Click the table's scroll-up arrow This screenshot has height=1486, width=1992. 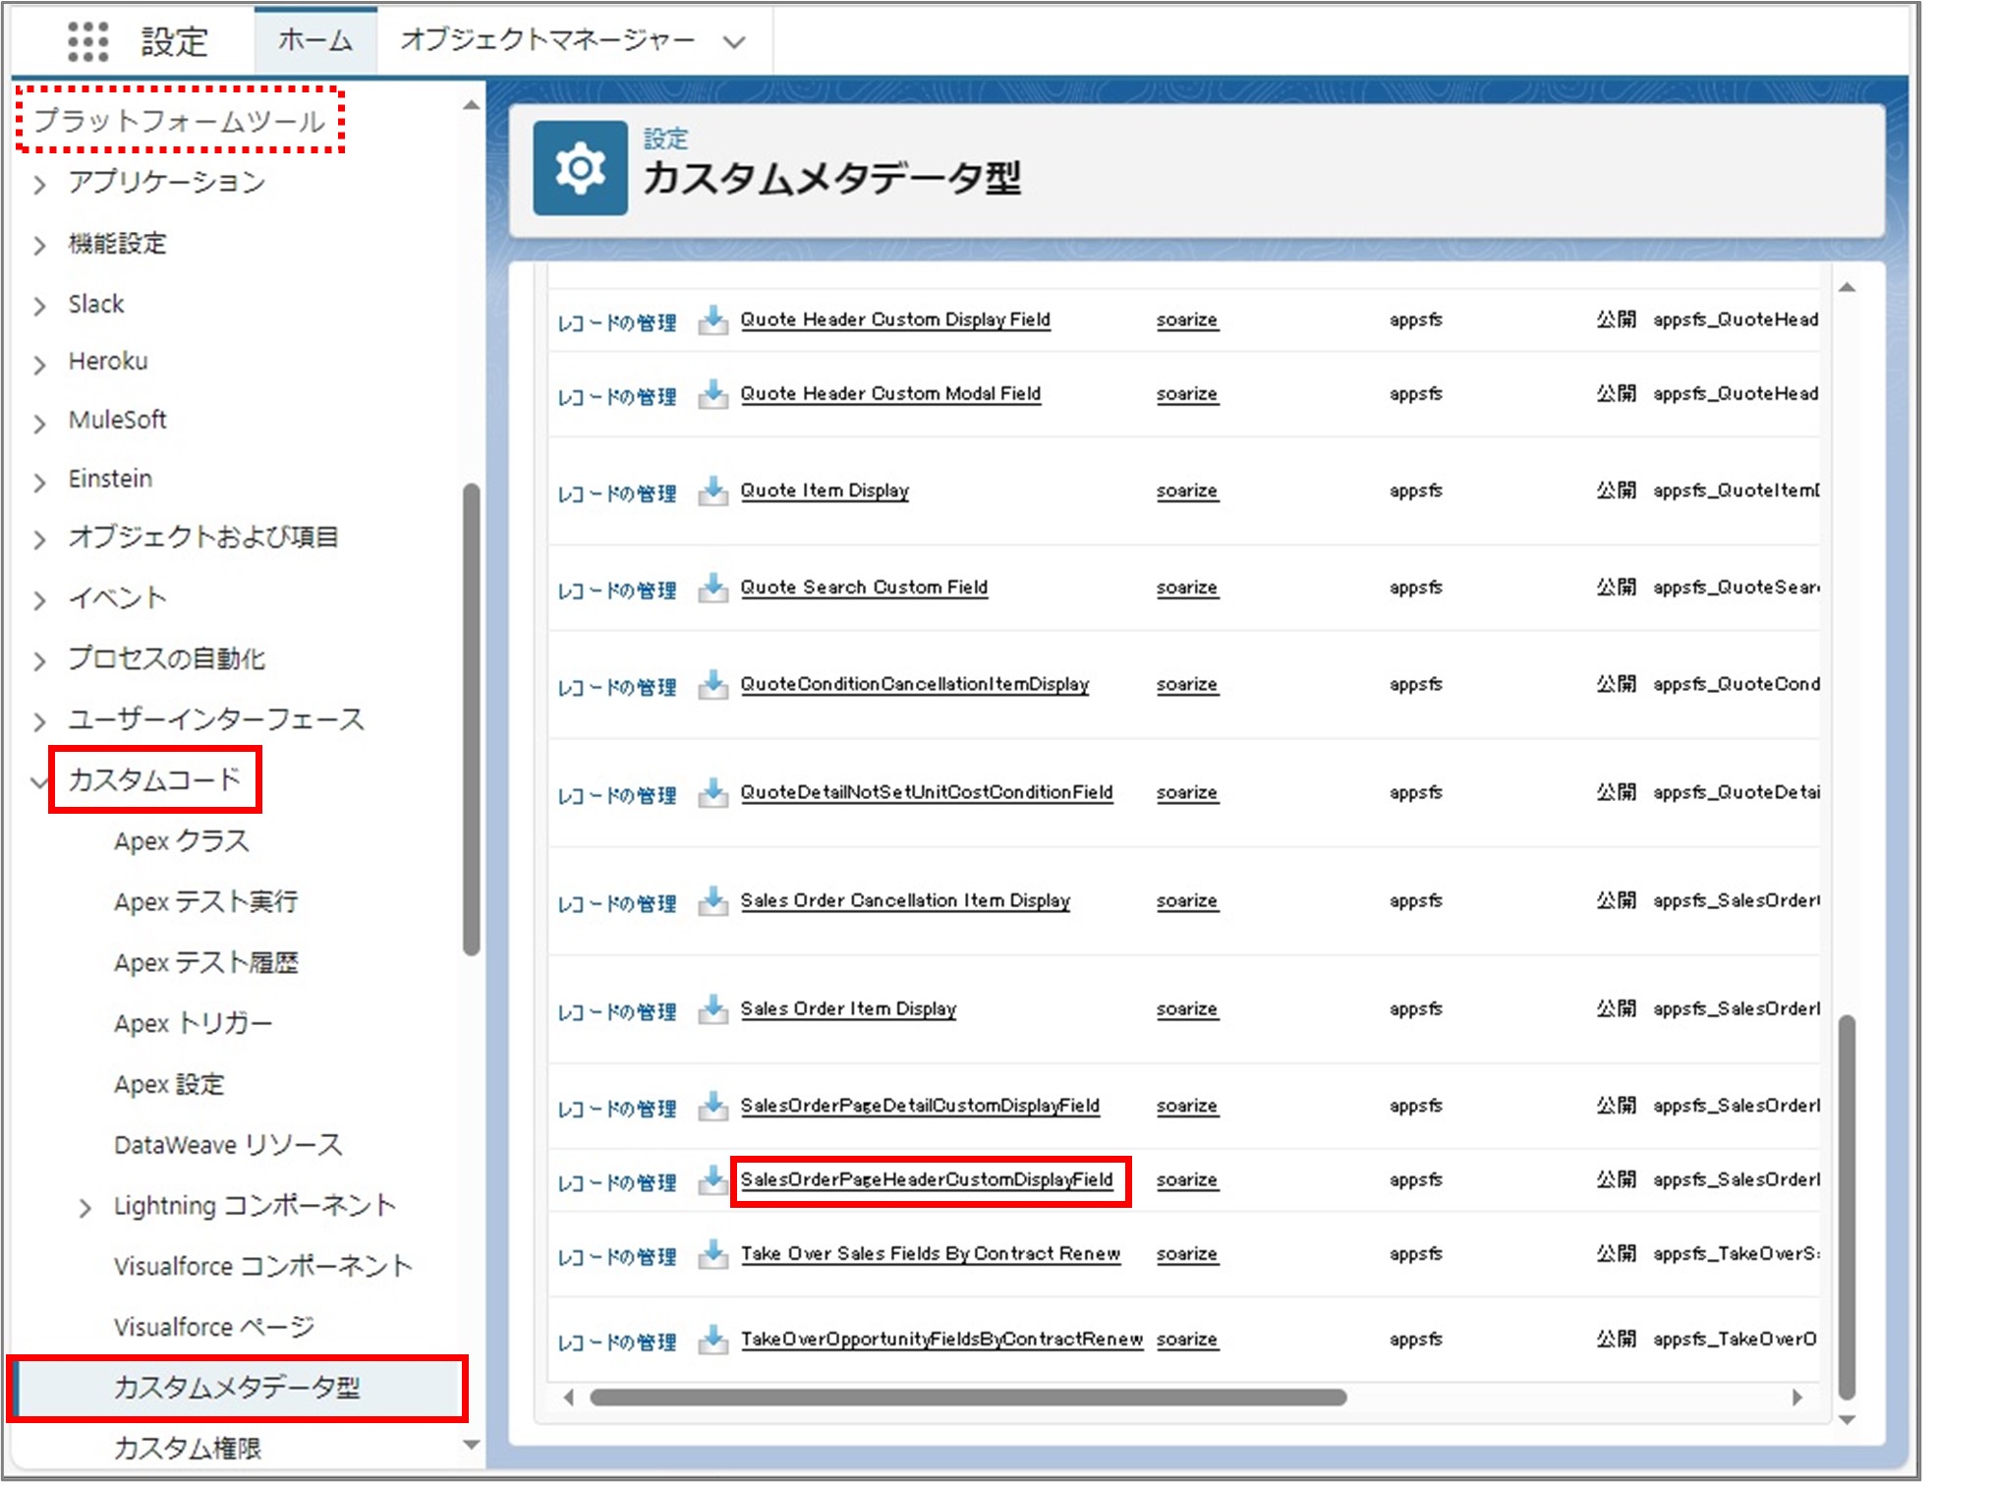(x=1847, y=288)
